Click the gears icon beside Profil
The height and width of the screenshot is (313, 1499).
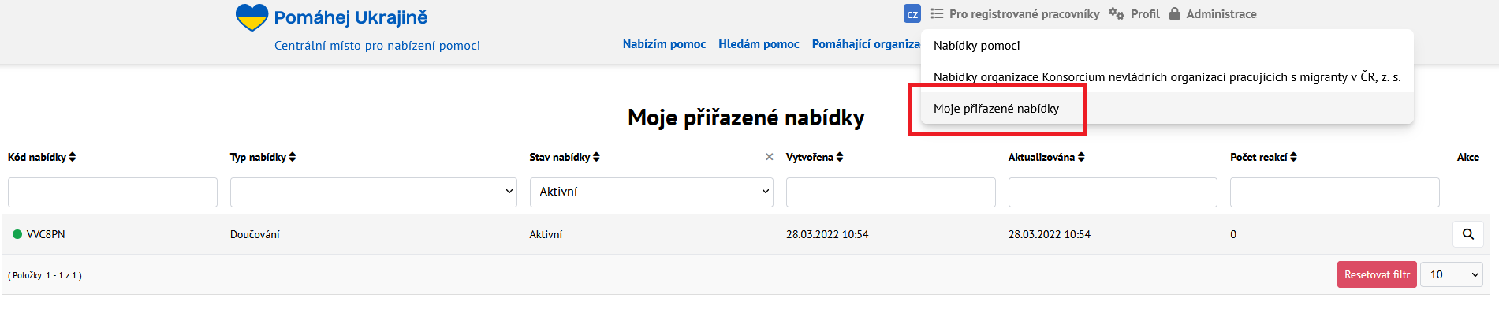click(x=1117, y=14)
